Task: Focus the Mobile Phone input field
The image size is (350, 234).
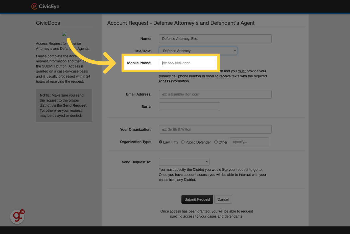Action: click(x=187, y=63)
